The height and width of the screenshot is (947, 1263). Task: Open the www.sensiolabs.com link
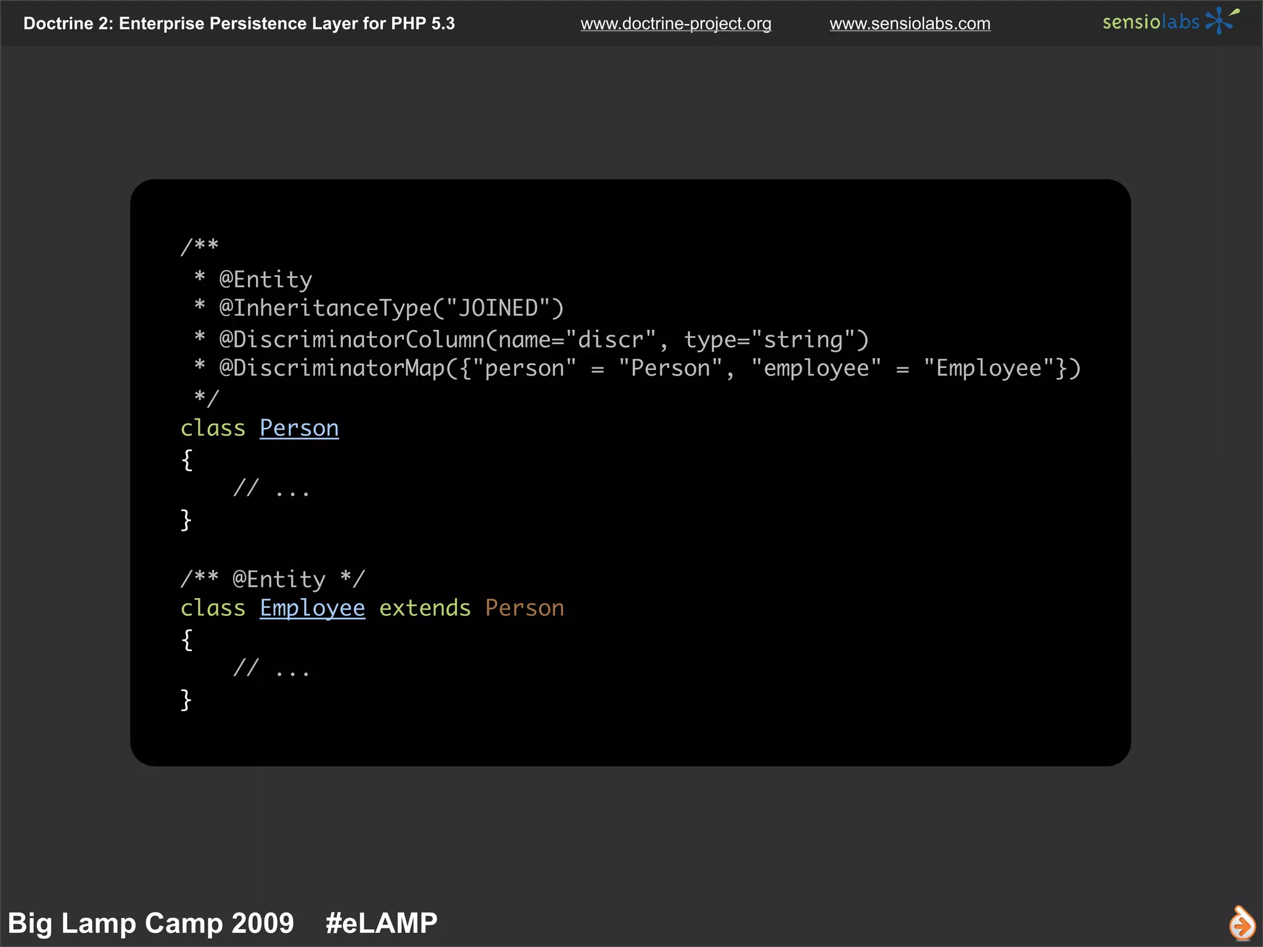click(x=910, y=23)
